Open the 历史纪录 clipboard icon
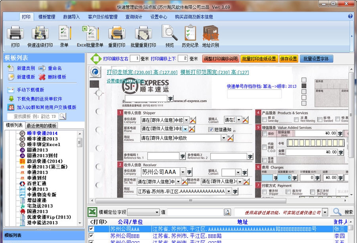 (190, 33)
